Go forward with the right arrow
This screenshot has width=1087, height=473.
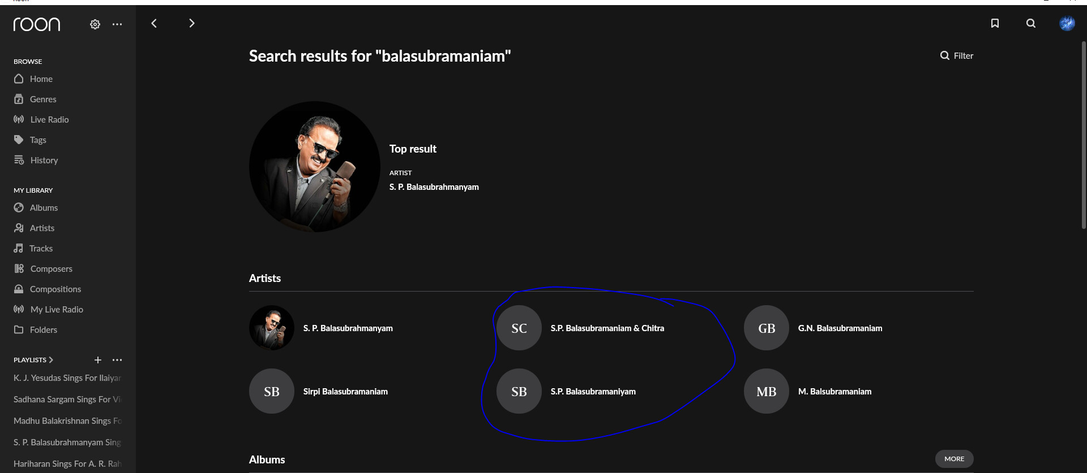(191, 23)
